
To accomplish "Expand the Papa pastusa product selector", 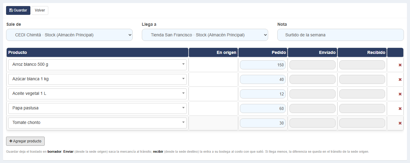I will [x=97, y=108].
